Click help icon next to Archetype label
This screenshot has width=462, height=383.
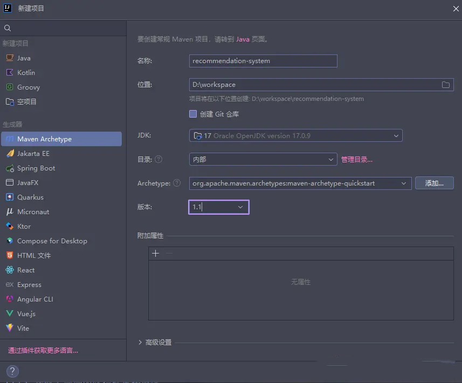point(177,183)
